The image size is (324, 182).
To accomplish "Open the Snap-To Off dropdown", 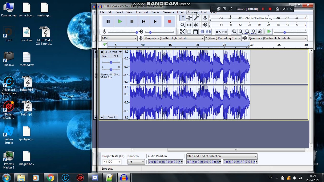I will click(136, 162).
